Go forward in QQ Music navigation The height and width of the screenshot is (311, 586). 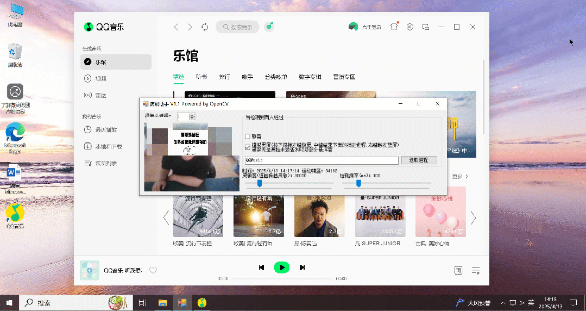(x=190, y=27)
